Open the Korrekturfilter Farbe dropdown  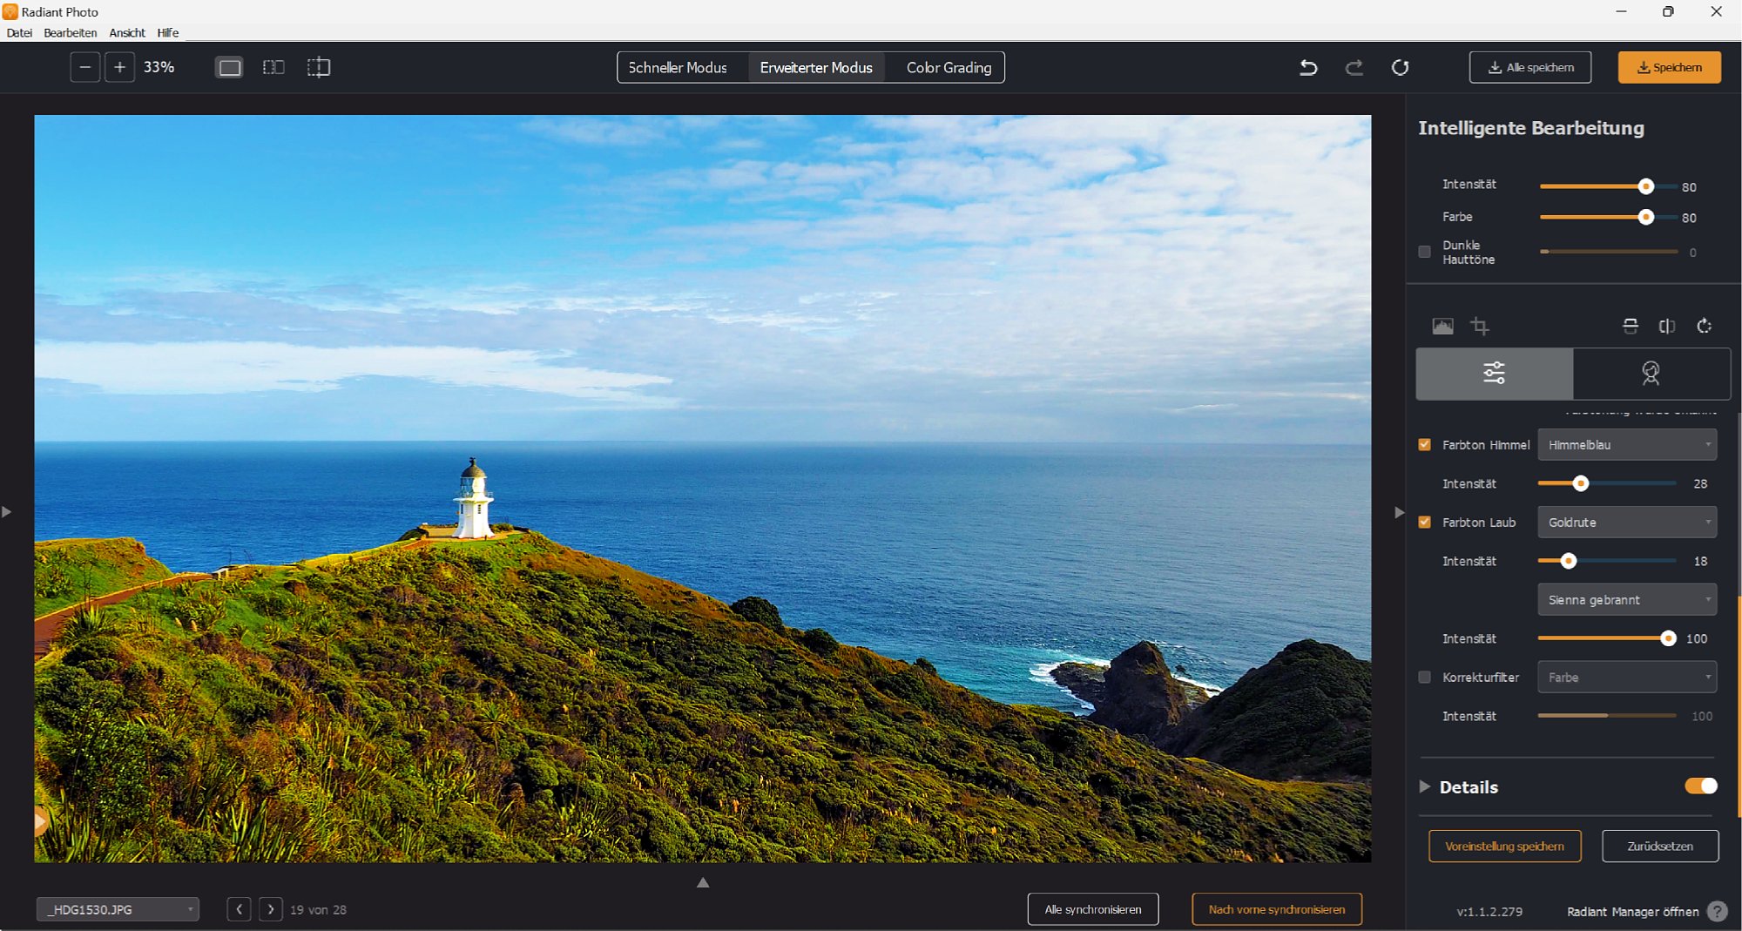1627,677
